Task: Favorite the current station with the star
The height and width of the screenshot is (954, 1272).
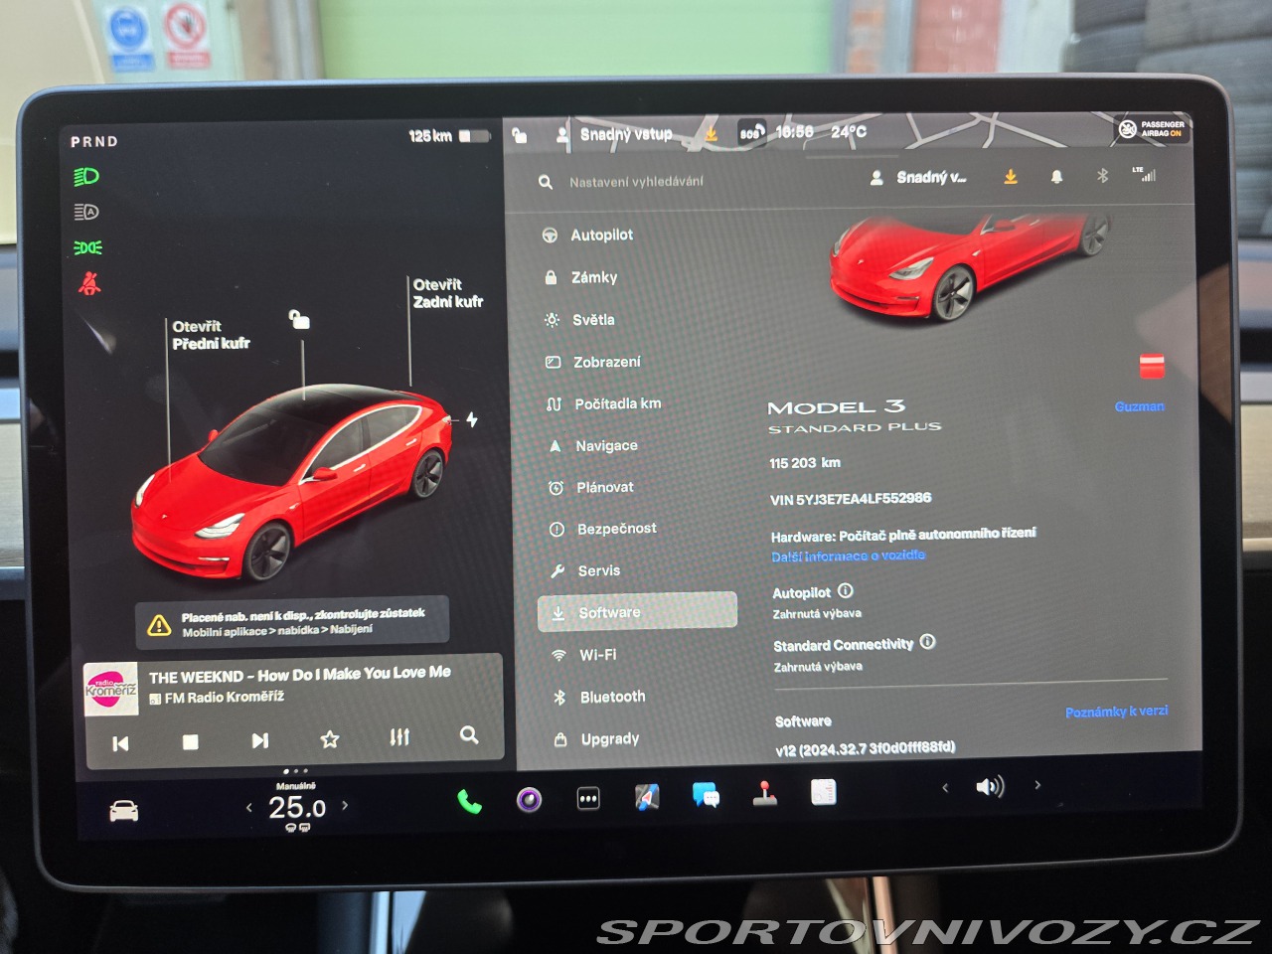Action: pyautogui.click(x=330, y=738)
